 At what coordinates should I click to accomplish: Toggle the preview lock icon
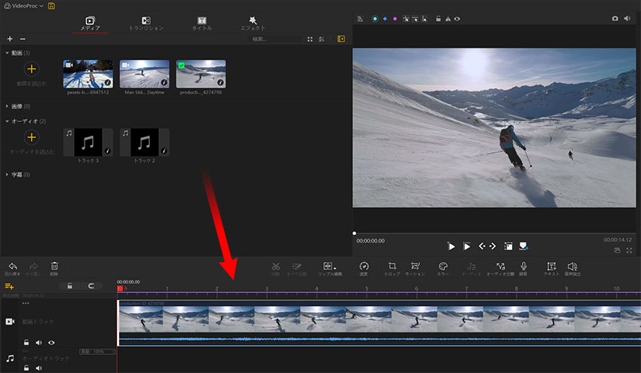(438, 19)
